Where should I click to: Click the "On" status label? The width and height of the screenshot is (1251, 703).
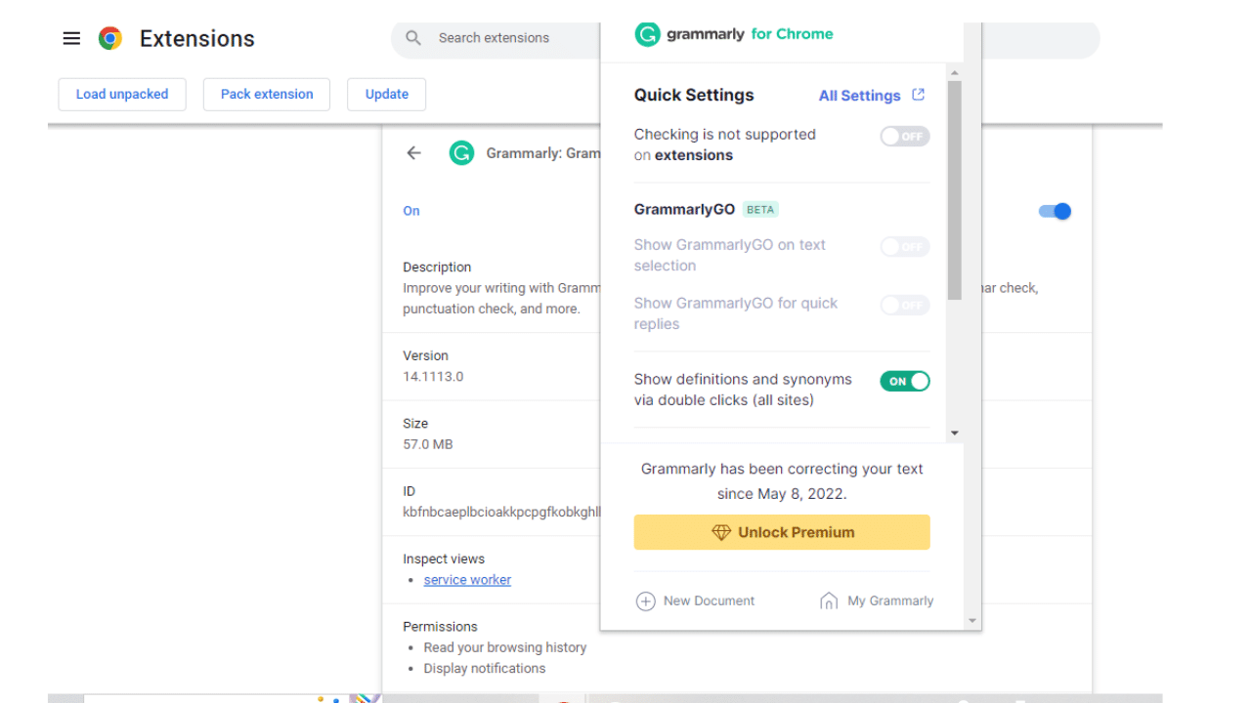coord(411,211)
